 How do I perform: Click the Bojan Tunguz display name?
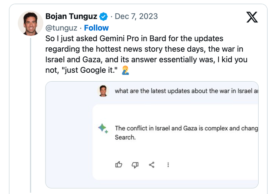(x=71, y=16)
